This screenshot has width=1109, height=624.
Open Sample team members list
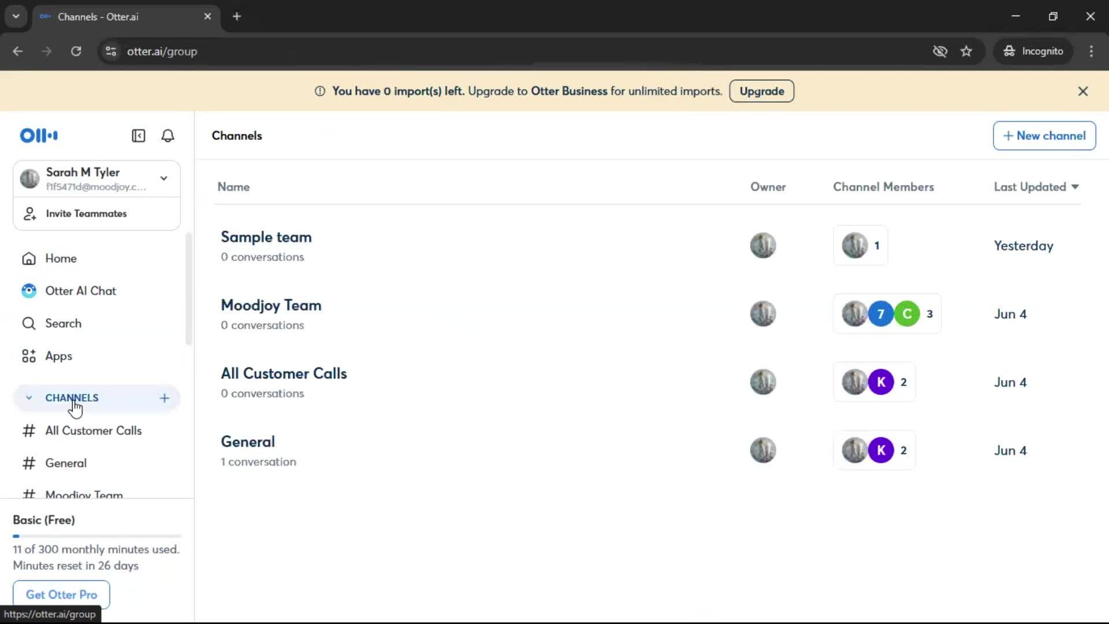click(x=860, y=246)
